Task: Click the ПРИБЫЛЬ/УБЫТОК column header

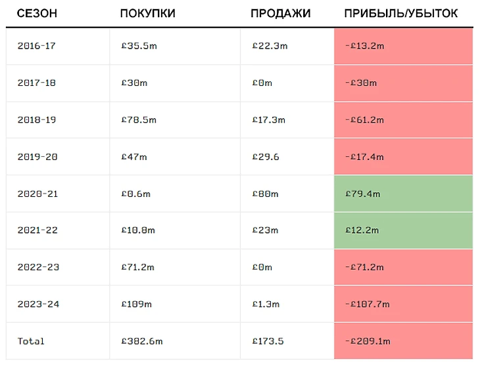Action: [401, 14]
